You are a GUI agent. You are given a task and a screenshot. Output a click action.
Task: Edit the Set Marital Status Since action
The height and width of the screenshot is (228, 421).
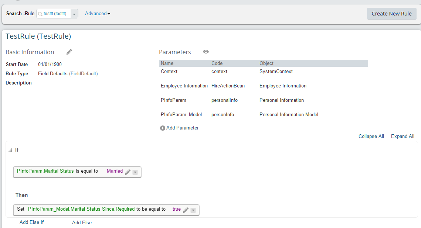click(186, 210)
